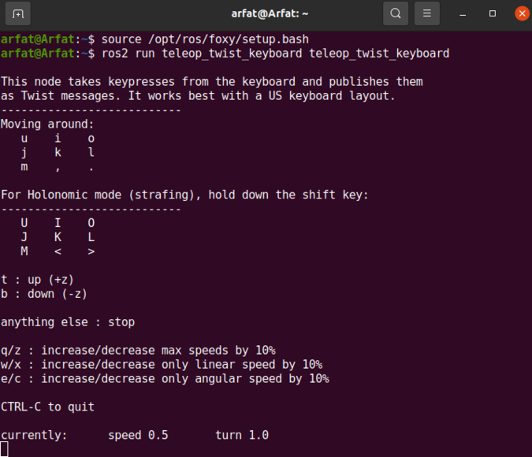Open the hamburger menu
Image resolution: width=532 pixels, height=457 pixels.
(426, 13)
